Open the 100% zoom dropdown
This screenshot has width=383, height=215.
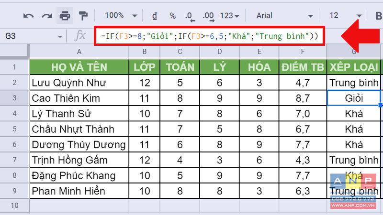(x=120, y=16)
